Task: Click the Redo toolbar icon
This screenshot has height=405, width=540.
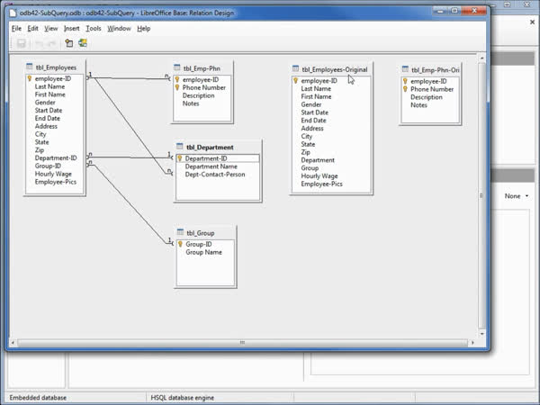Action: click(51, 43)
